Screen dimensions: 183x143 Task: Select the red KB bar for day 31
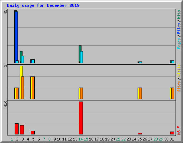[172, 133]
